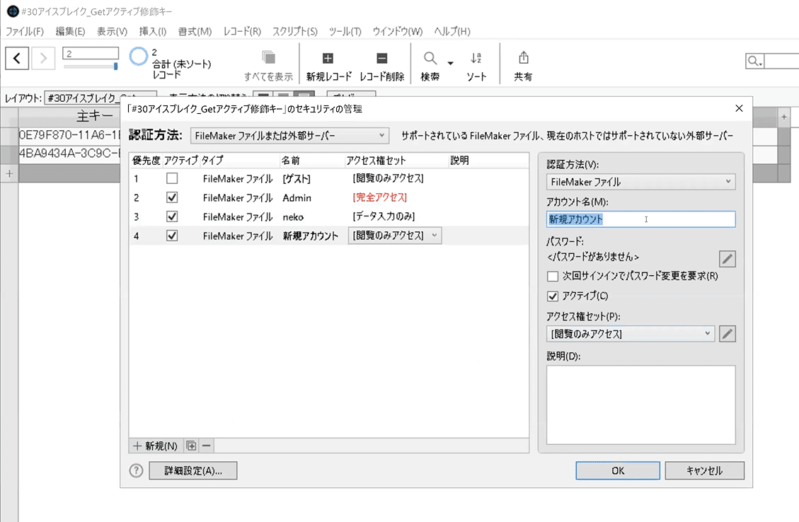Click the アカウント名 input field
Screen dimensions: 799x522
tap(640, 219)
